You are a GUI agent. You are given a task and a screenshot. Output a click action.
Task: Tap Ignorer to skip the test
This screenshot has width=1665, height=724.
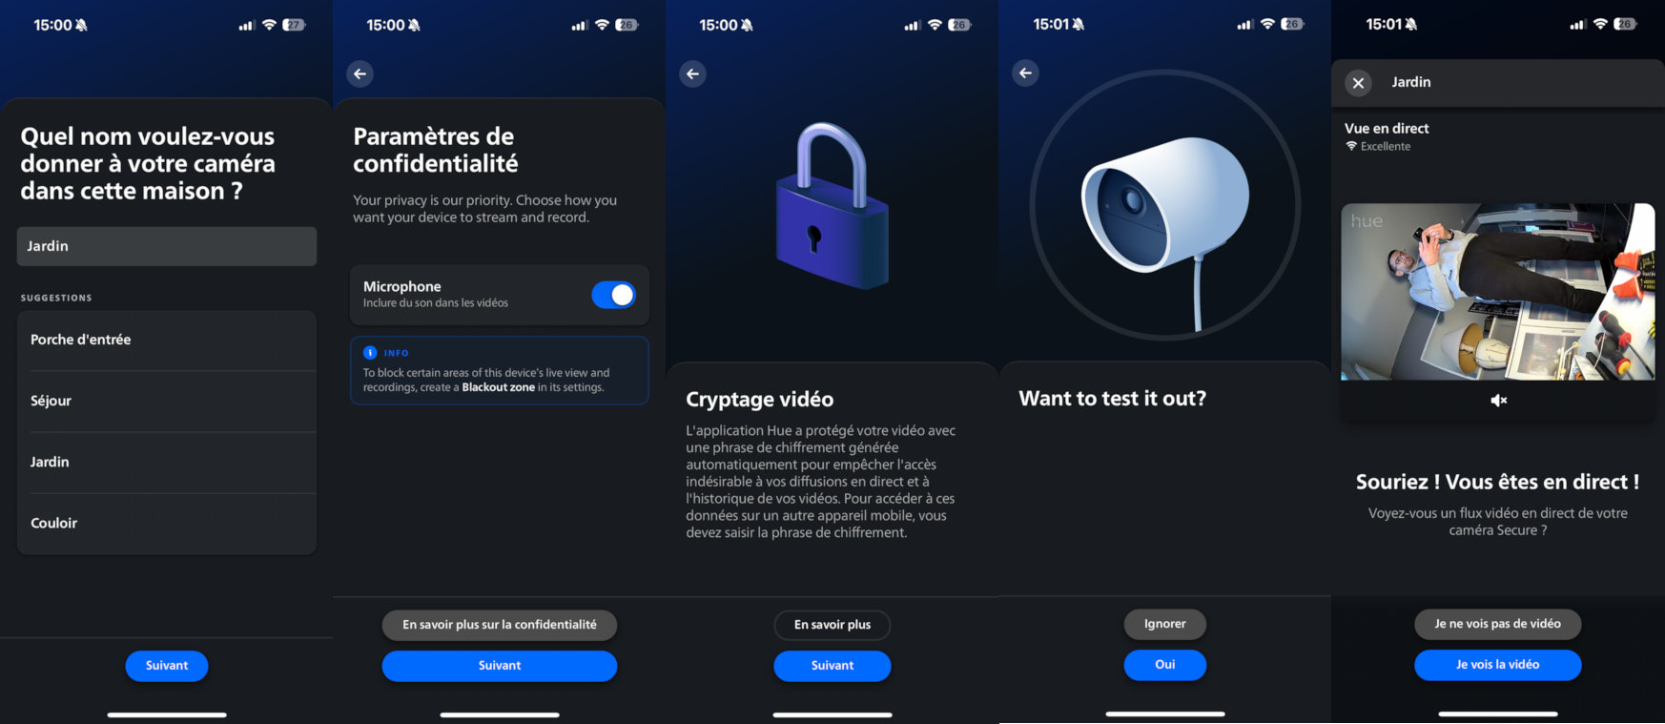[x=1164, y=624]
